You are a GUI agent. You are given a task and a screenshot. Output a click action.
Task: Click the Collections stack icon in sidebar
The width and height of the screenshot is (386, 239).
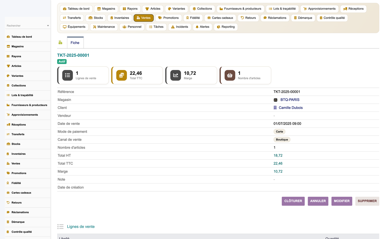[8, 86]
